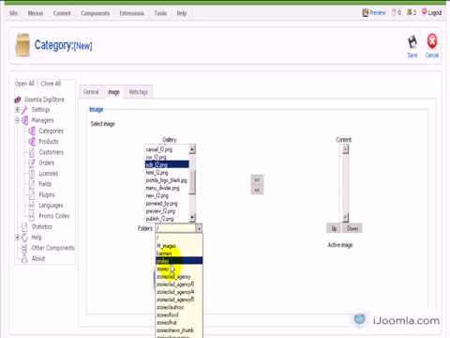Click the Fields icon in the sidebar
The width and height of the screenshot is (450, 338).
coord(32,184)
